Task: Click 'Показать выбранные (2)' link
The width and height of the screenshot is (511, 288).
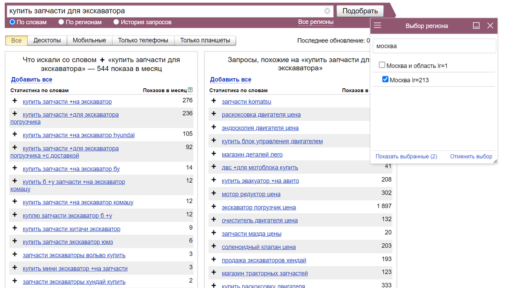Action: click(406, 156)
